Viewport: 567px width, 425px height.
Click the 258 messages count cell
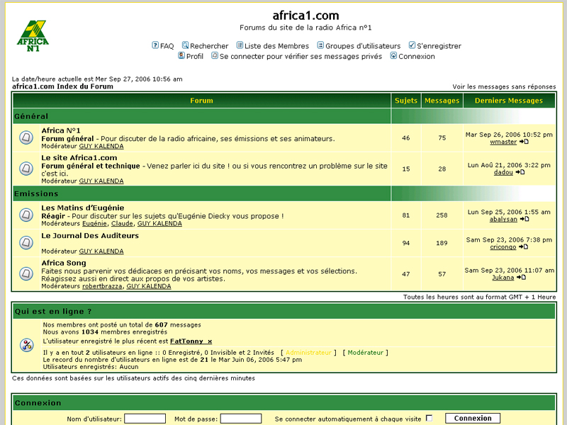click(442, 215)
